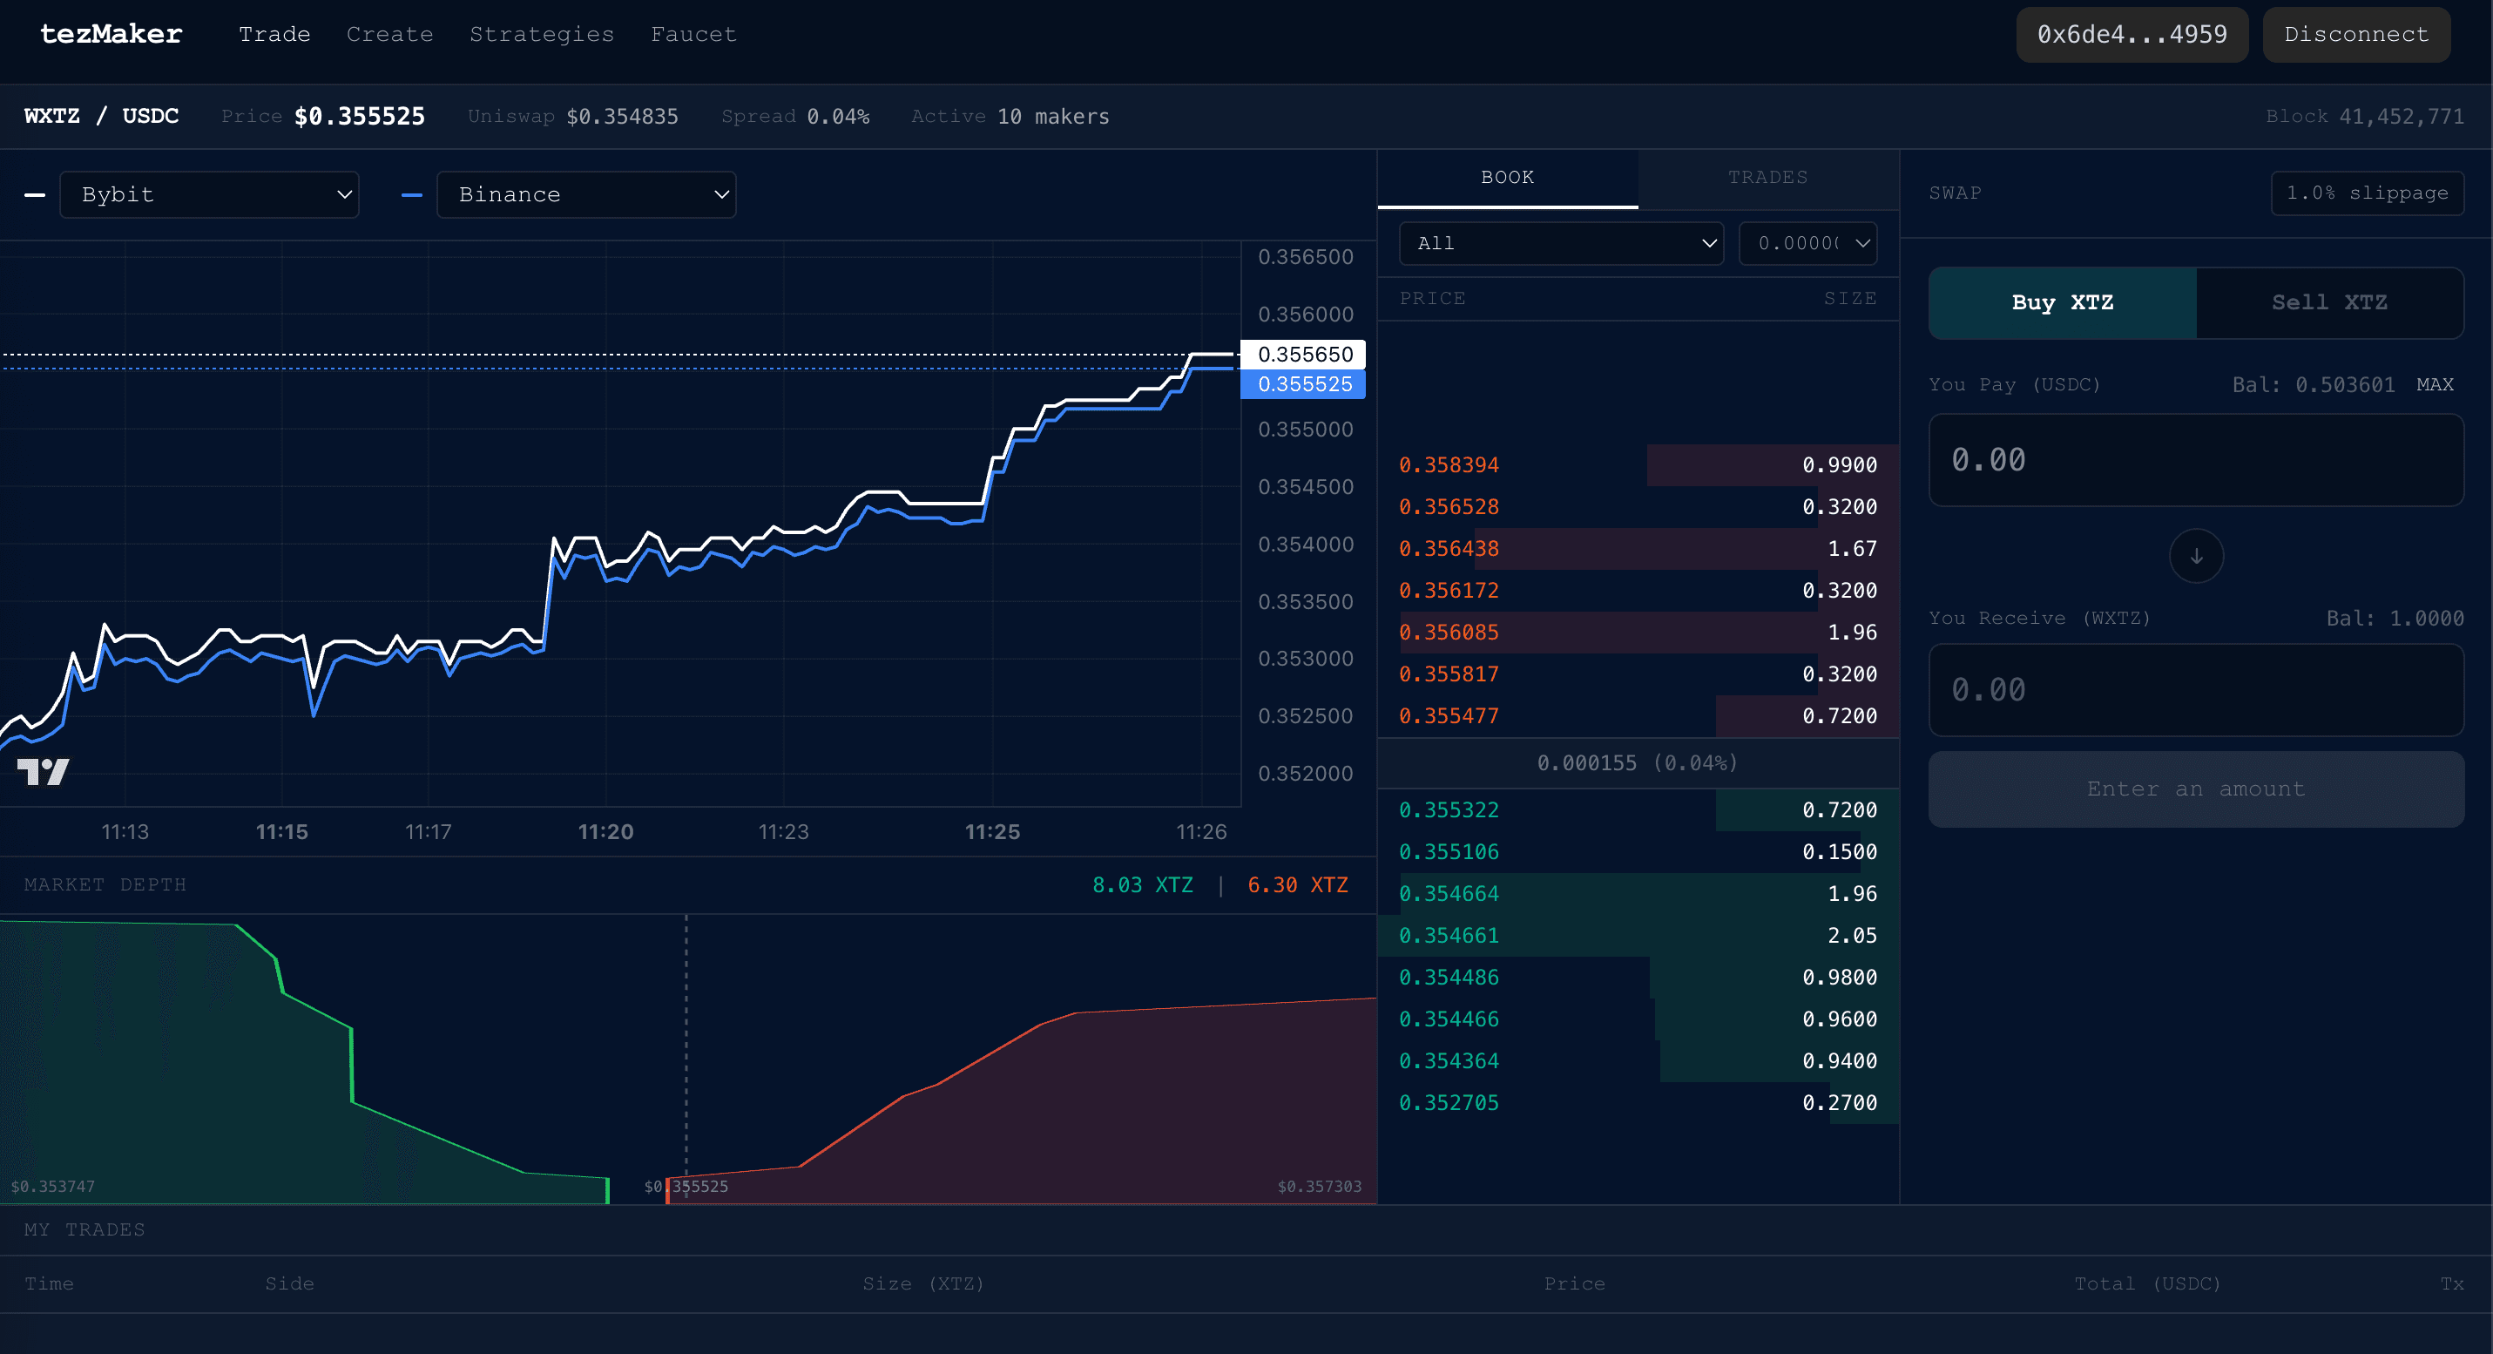Select ask order at 0.358394
This screenshot has height=1354, width=2493.
pyautogui.click(x=1638, y=465)
